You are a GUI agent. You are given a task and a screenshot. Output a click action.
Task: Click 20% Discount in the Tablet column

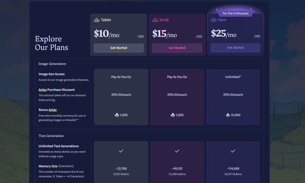click(121, 95)
